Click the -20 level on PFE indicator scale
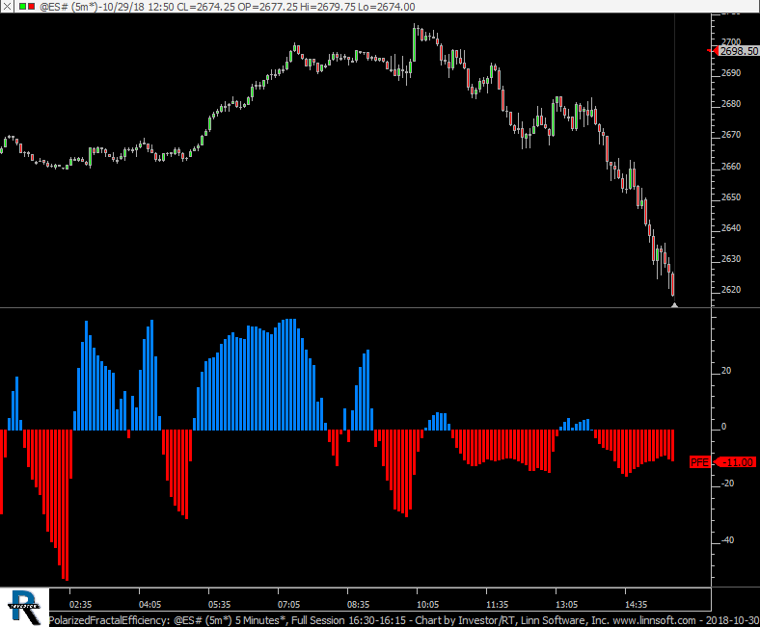Viewport: 760px width, 627px height. pyautogui.click(x=726, y=483)
